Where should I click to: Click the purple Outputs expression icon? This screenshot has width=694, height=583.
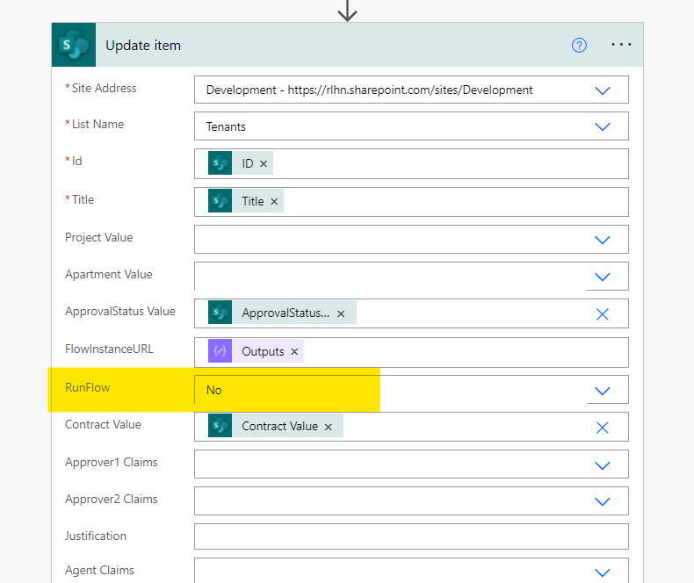click(x=220, y=351)
